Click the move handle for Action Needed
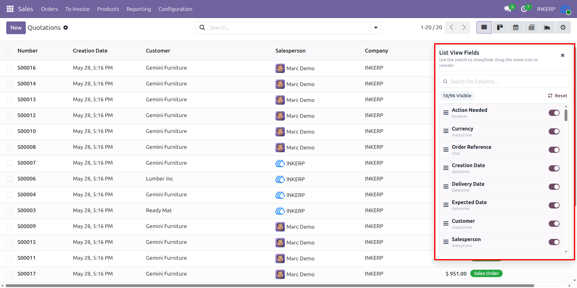 pyautogui.click(x=446, y=113)
